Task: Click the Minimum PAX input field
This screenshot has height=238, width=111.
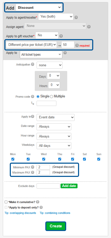Action: coord(43,167)
